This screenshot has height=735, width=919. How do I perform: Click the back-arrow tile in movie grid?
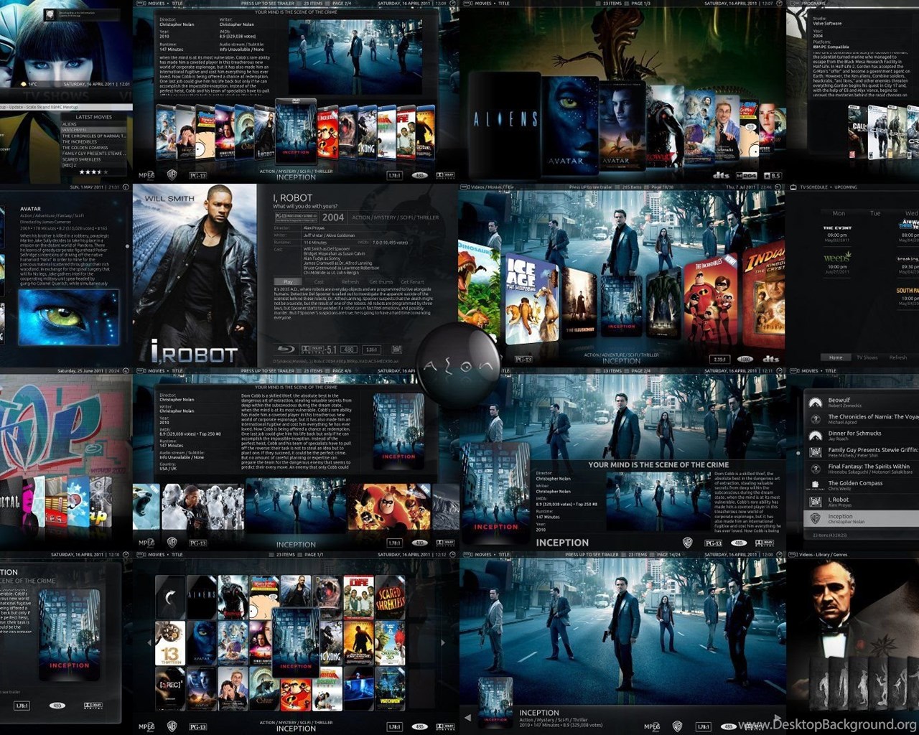(x=170, y=597)
